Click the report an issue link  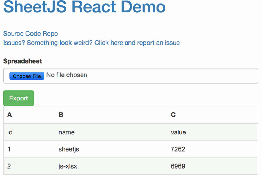[92, 43]
